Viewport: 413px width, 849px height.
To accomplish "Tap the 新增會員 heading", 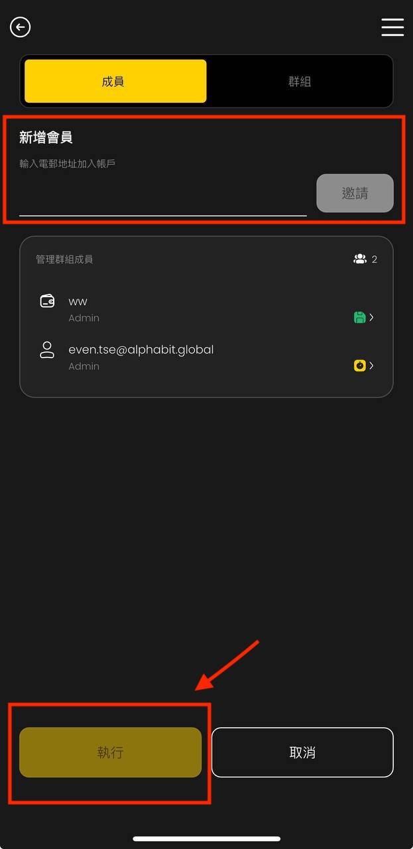I will [46, 137].
